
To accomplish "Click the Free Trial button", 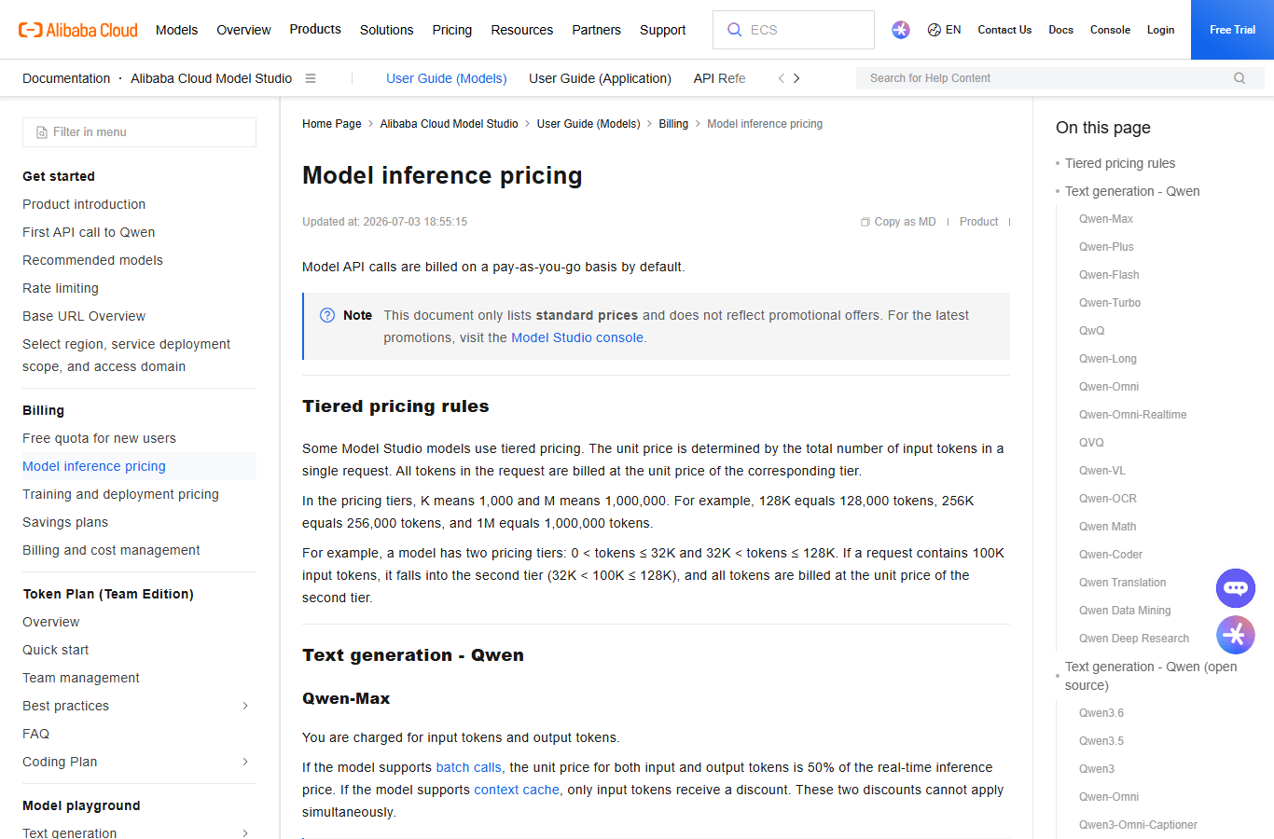I will 1232,30.
